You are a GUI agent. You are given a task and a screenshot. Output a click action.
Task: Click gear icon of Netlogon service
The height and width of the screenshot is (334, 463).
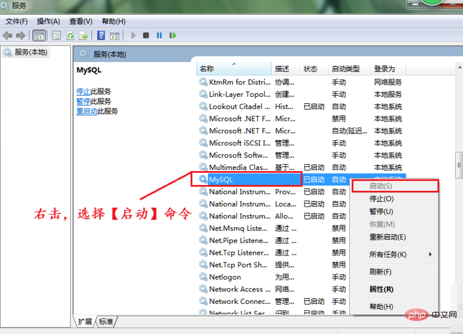point(203,277)
